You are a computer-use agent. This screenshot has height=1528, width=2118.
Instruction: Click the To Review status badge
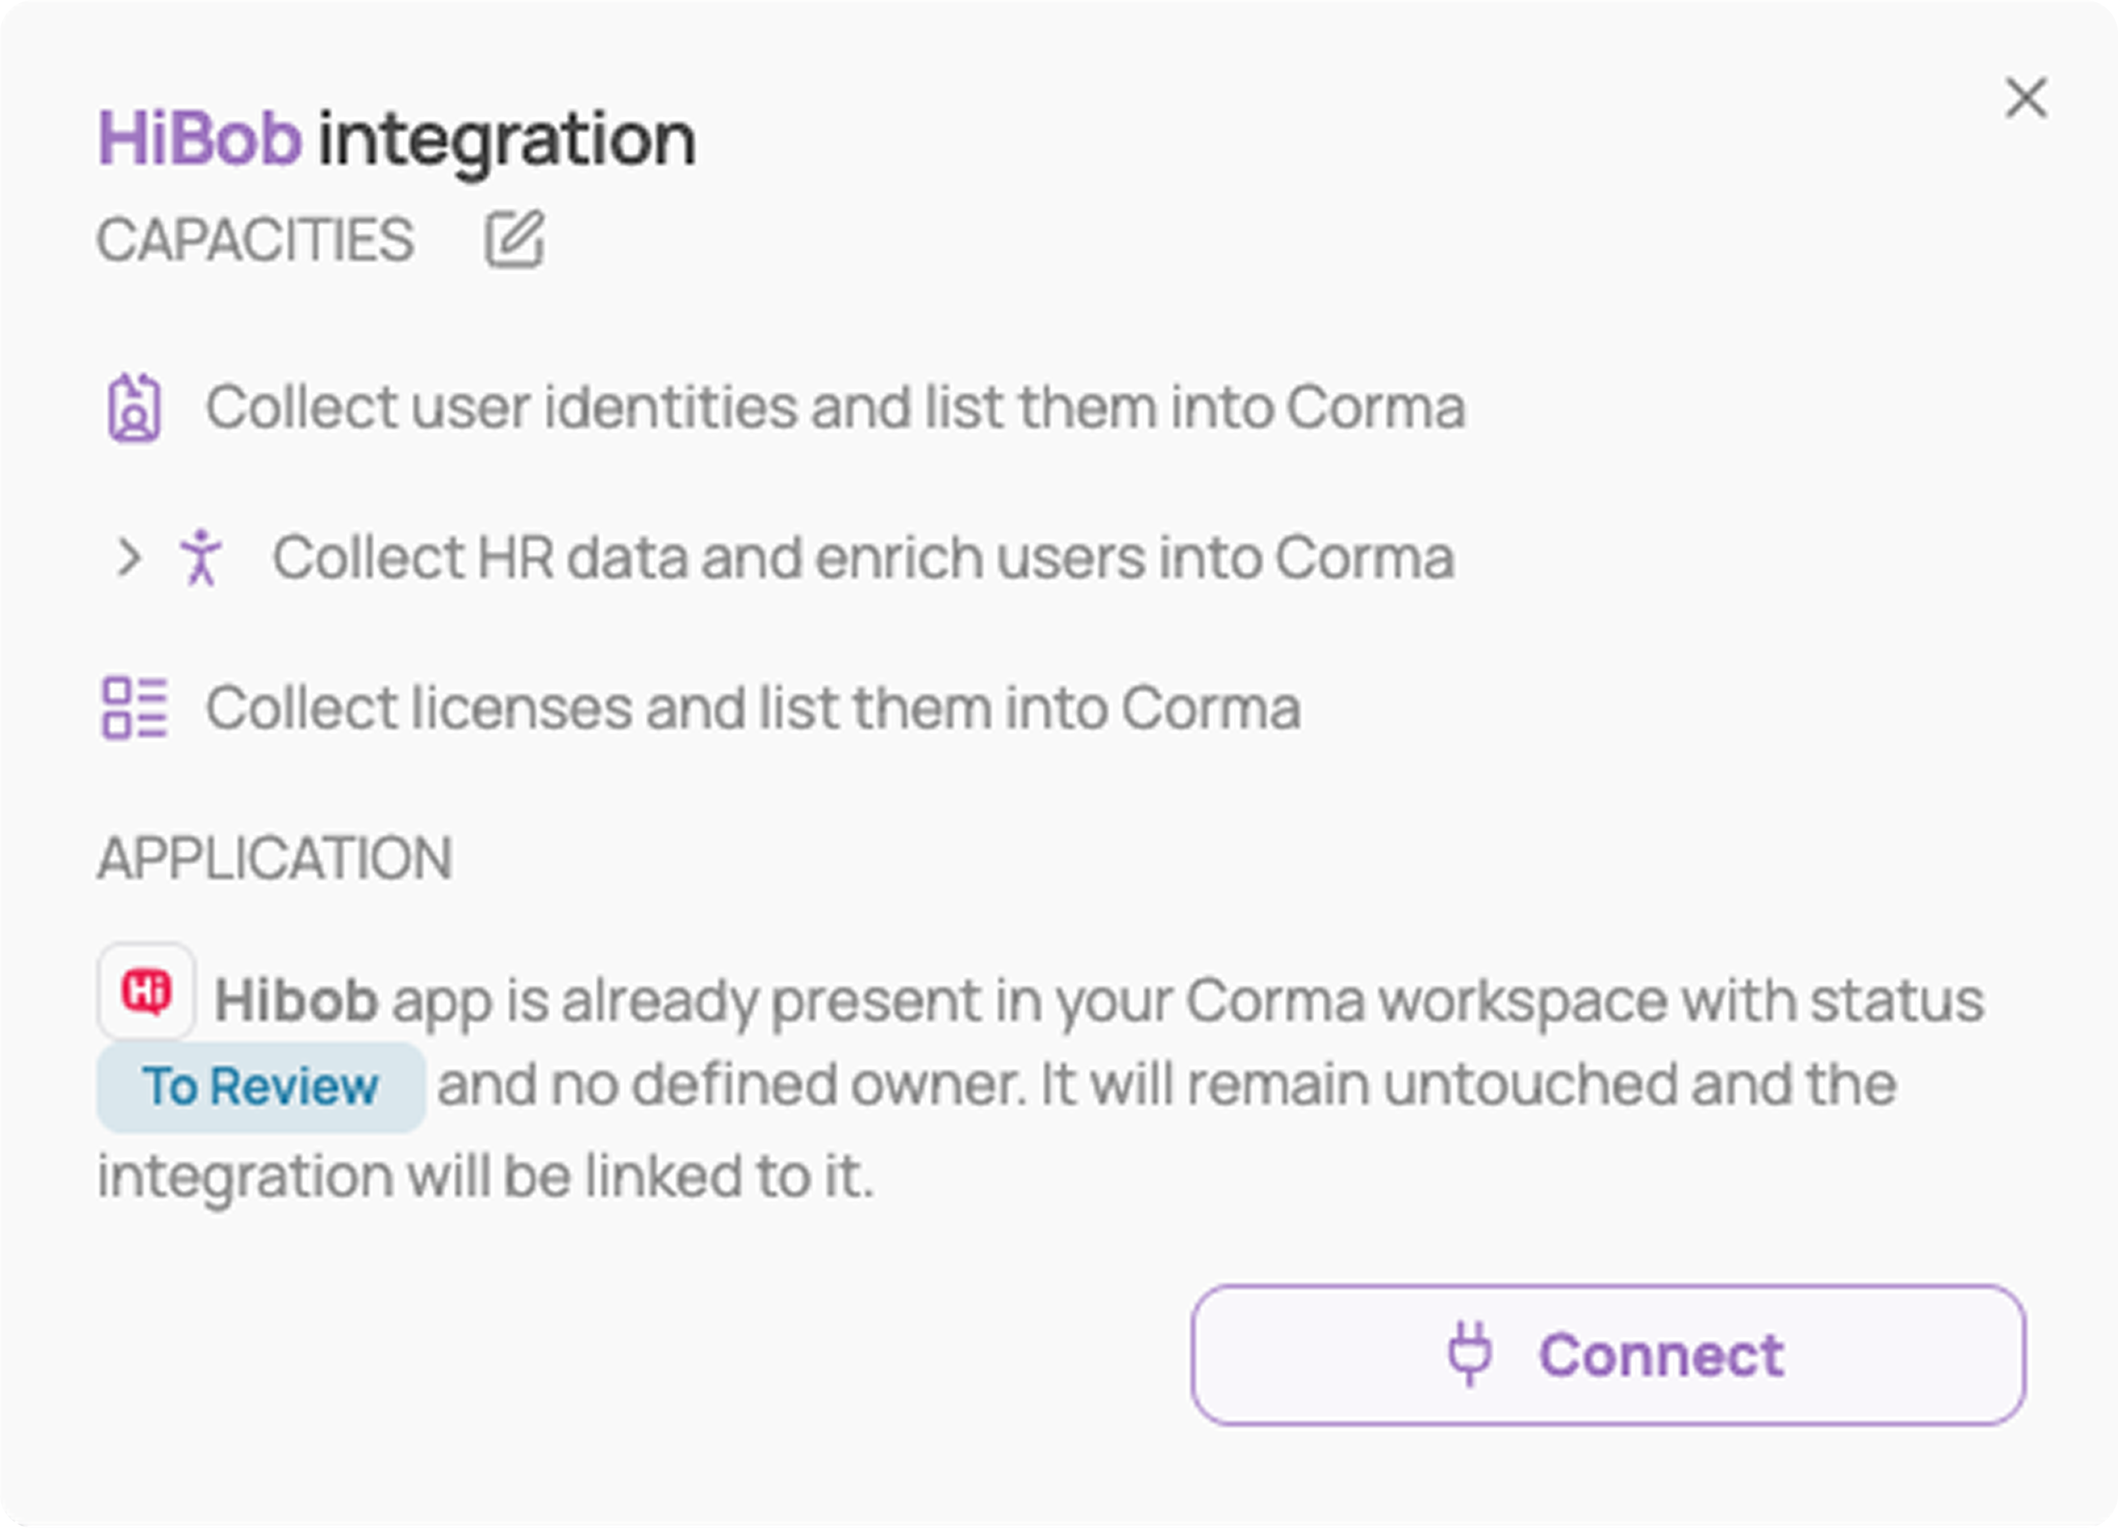[261, 1087]
